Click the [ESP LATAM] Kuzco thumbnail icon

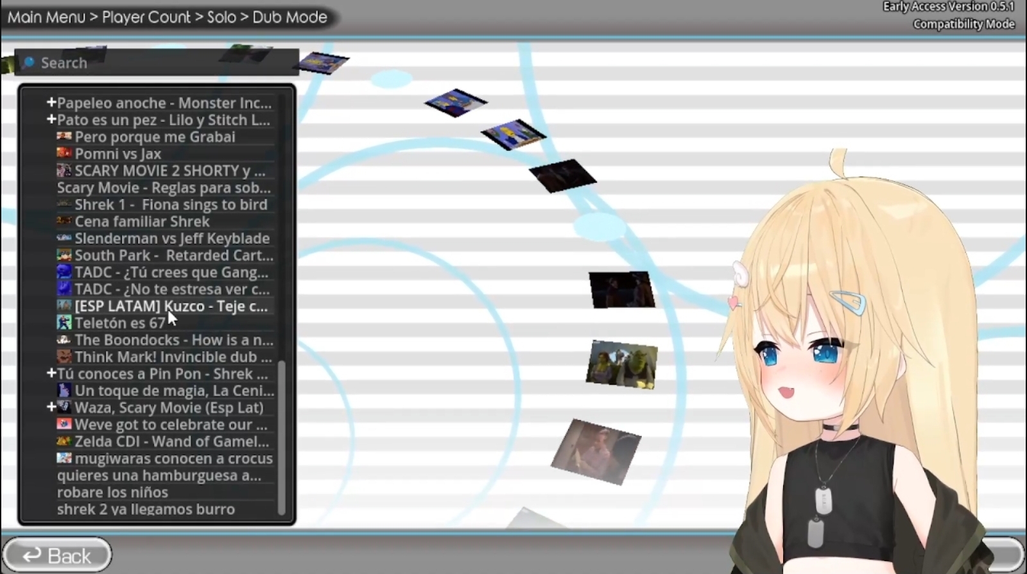(64, 305)
